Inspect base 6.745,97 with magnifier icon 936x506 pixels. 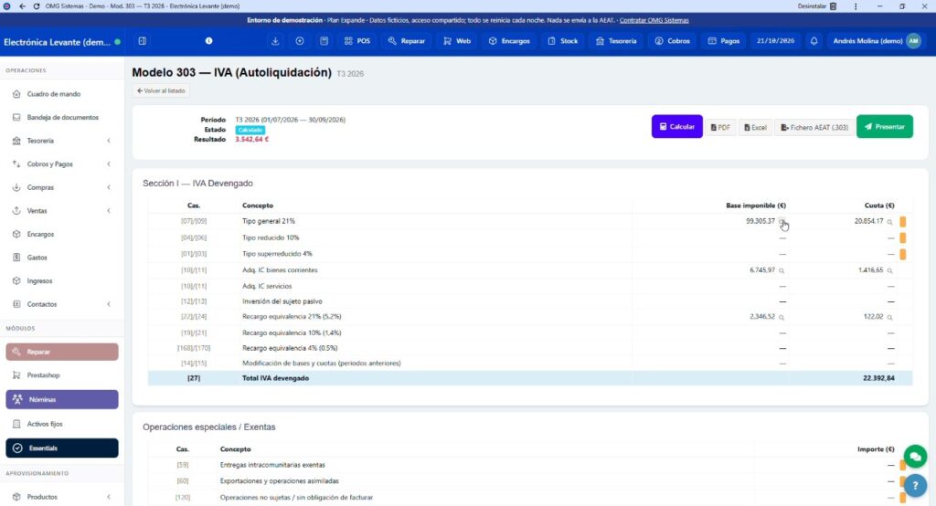[x=782, y=271]
